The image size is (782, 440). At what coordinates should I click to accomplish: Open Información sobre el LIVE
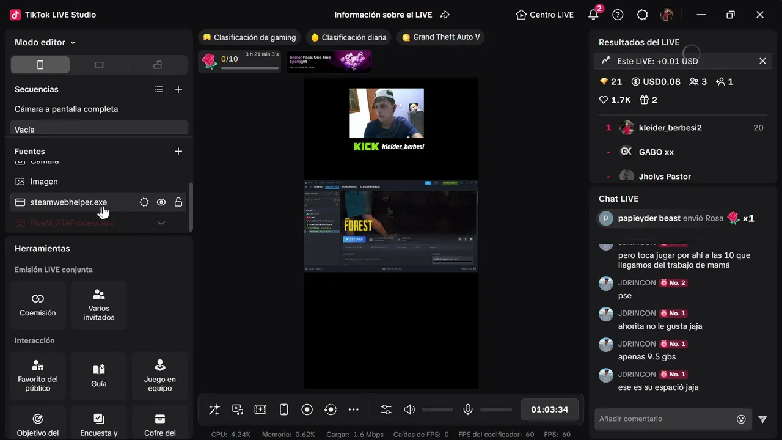(x=383, y=15)
